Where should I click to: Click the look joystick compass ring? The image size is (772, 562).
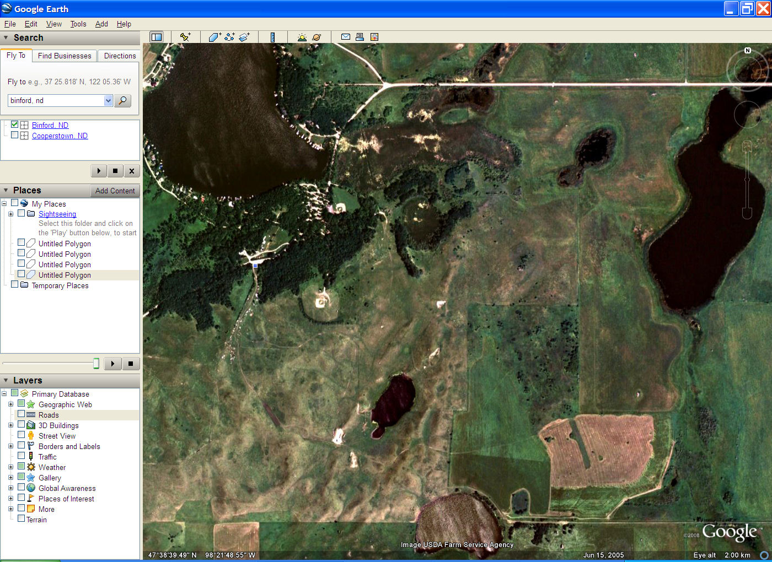(x=747, y=70)
